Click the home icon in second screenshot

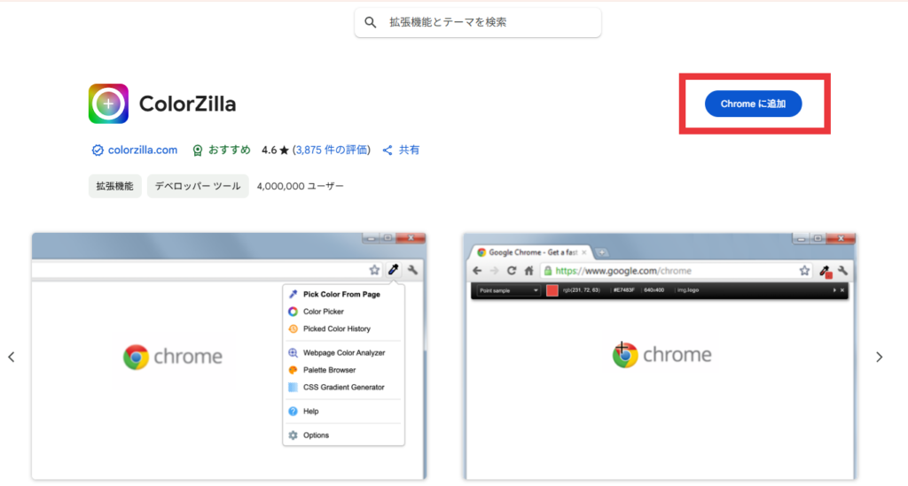click(x=528, y=271)
